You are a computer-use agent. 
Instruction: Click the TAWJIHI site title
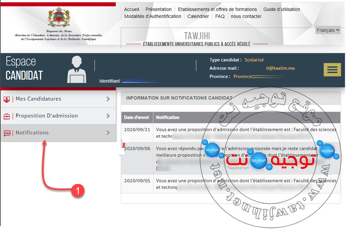tap(197, 36)
